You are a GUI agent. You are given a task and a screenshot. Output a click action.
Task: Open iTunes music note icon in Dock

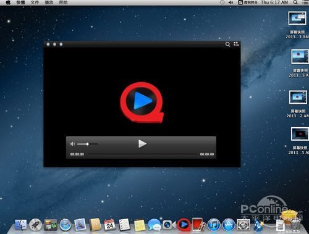(x=214, y=225)
